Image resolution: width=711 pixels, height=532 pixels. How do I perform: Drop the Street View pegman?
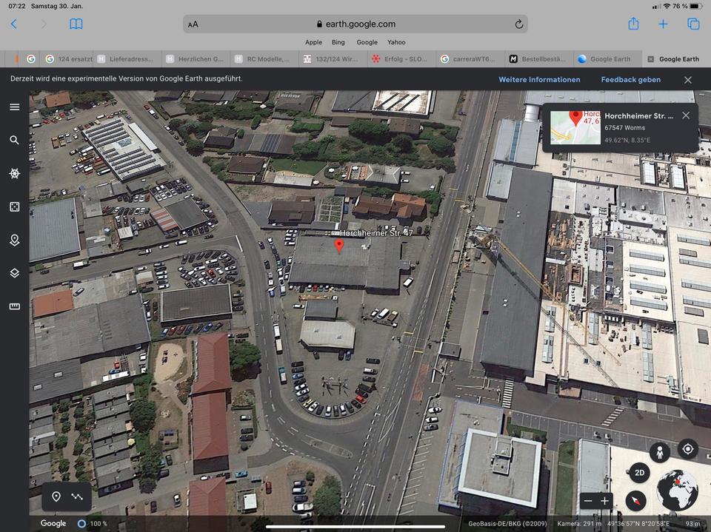point(658,451)
